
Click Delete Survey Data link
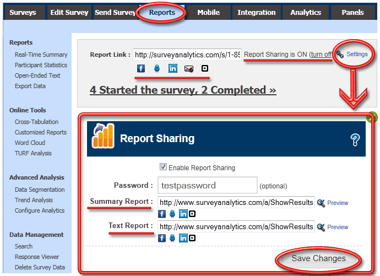click(40, 267)
